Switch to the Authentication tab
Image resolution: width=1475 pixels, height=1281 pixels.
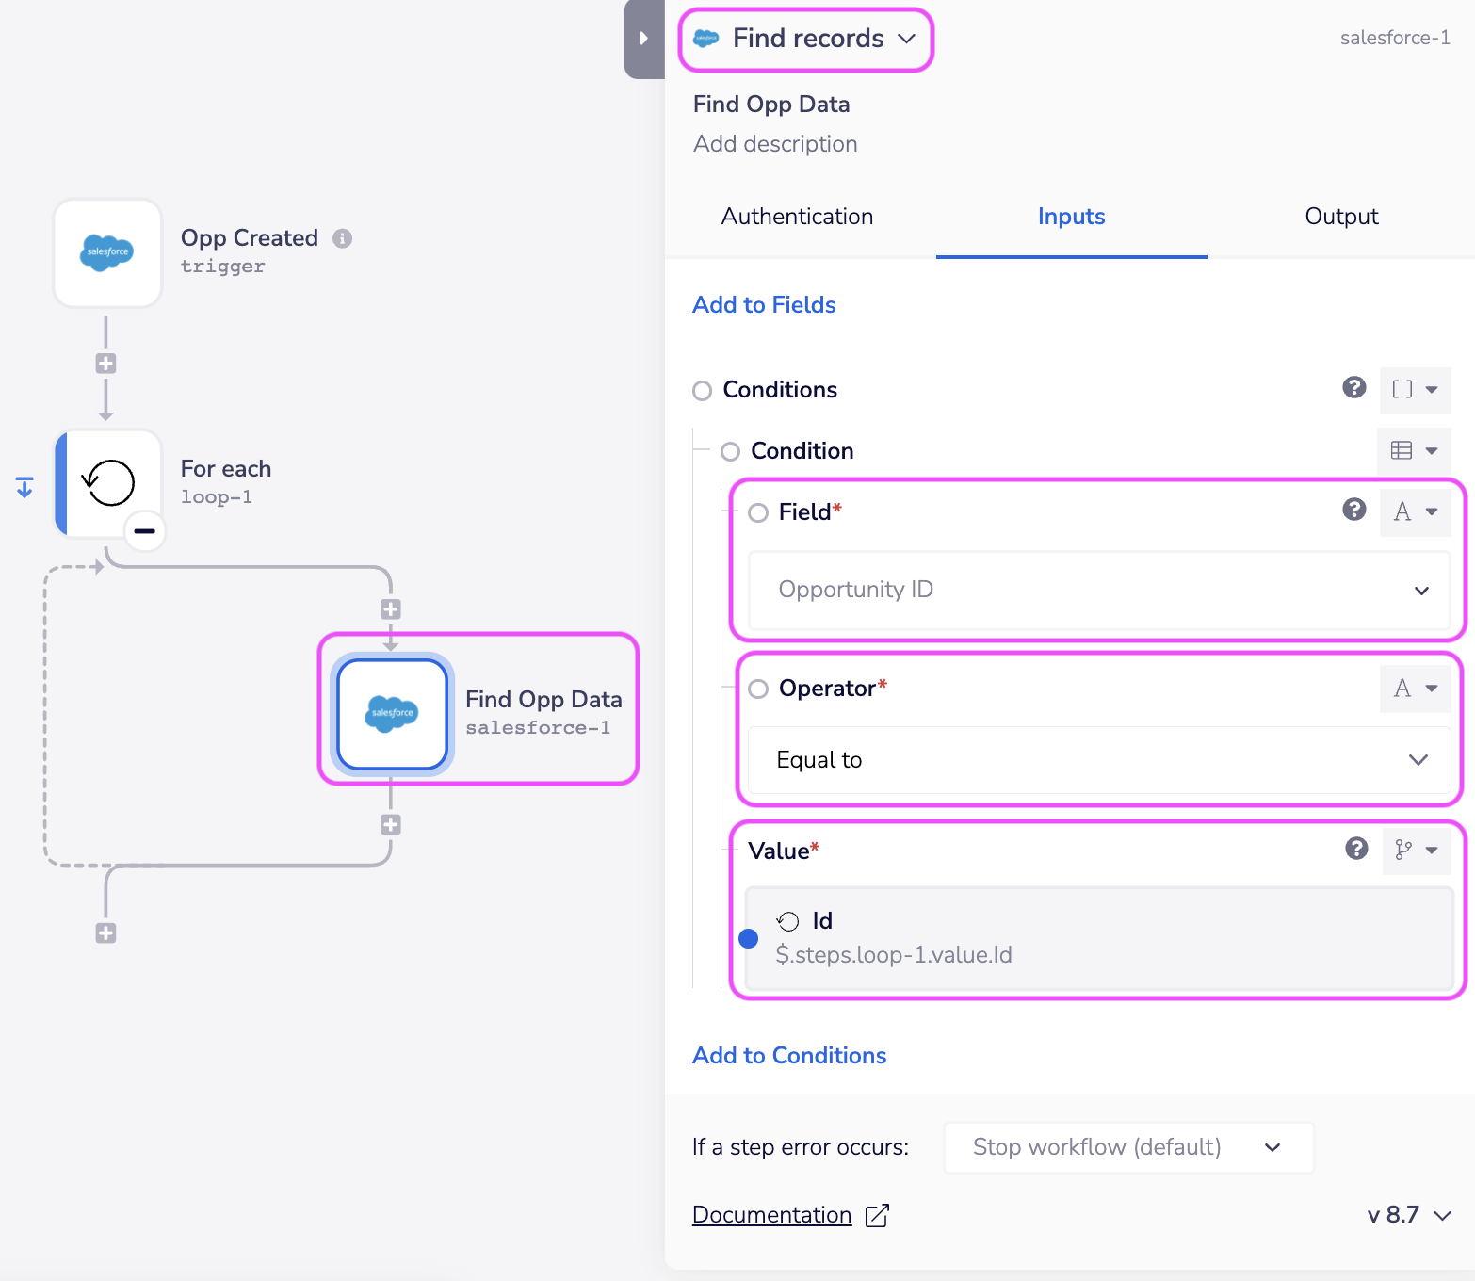[x=796, y=217]
